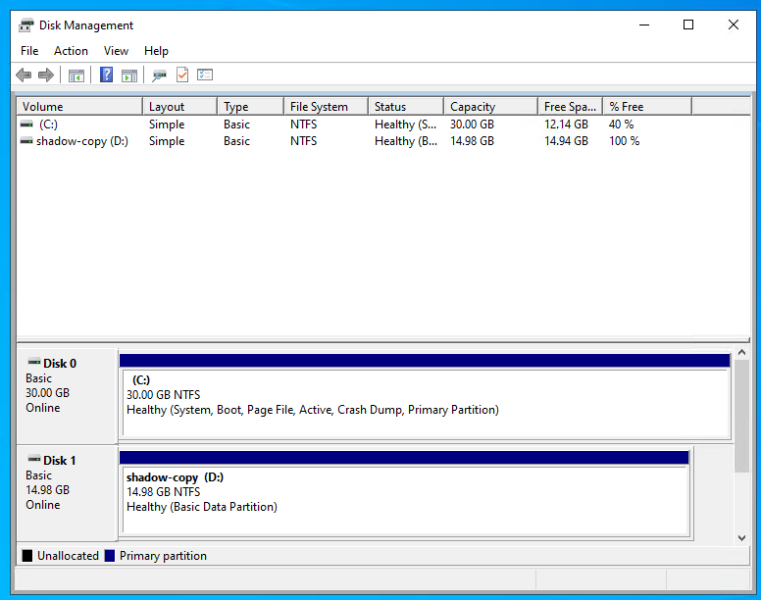Click the 14.98 GB capacity cell in list

pyautogui.click(x=472, y=141)
